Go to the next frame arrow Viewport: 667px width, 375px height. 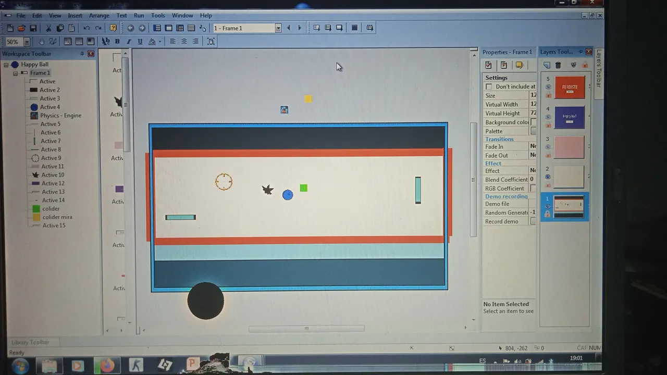[x=300, y=28]
